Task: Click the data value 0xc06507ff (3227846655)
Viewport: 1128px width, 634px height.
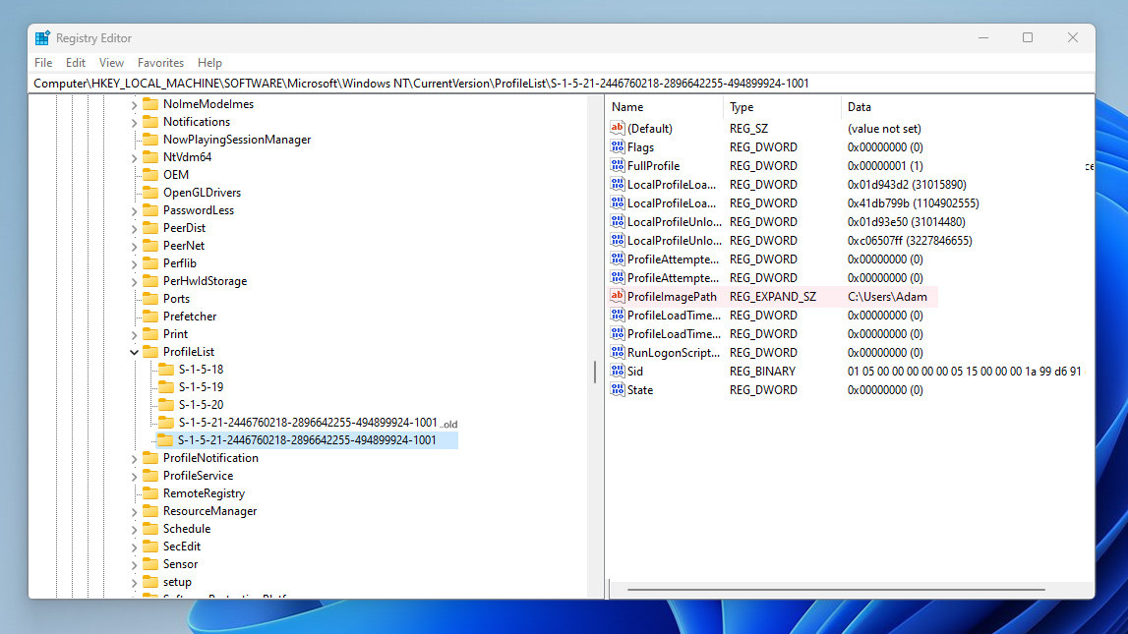Action: tap(910, 240)
